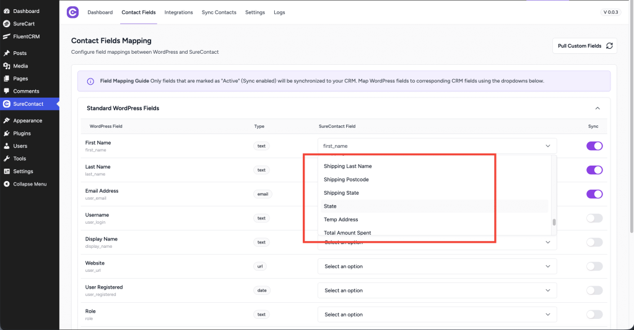Click the Dashboard icon in WordPress sidebar
This screenshot has height=330, width=634.
tap(6, 11)
